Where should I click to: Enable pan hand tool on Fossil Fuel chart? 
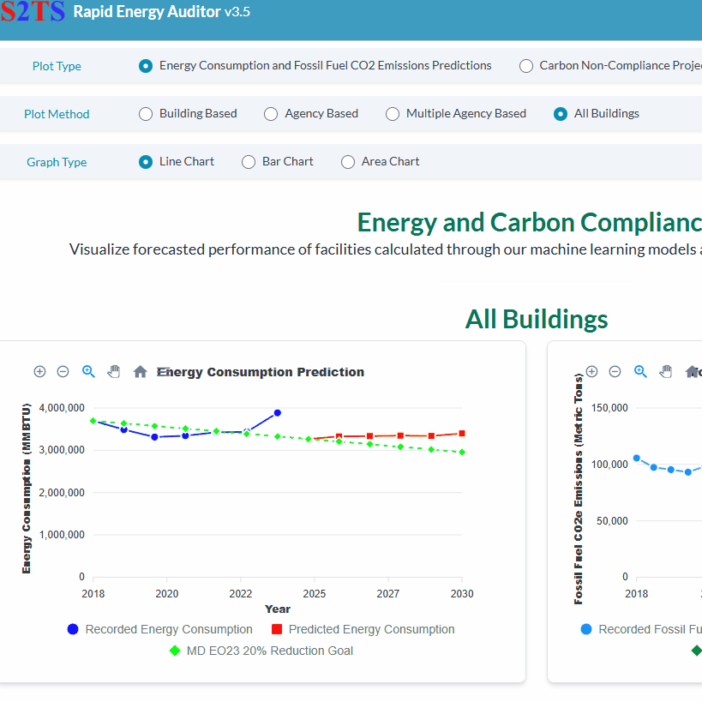pyautogui.click(x=665, y=371)
